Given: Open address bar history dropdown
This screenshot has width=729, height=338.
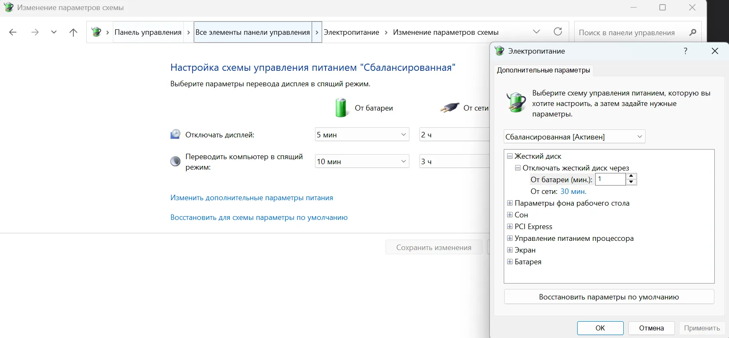Looking at the screenshot, I should [x=536, y=32].
